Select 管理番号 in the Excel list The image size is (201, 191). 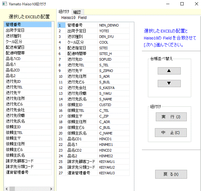coord(28,25)
